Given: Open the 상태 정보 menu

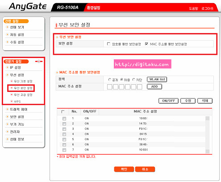Looking at the screenshot, I should click(17, 139).
